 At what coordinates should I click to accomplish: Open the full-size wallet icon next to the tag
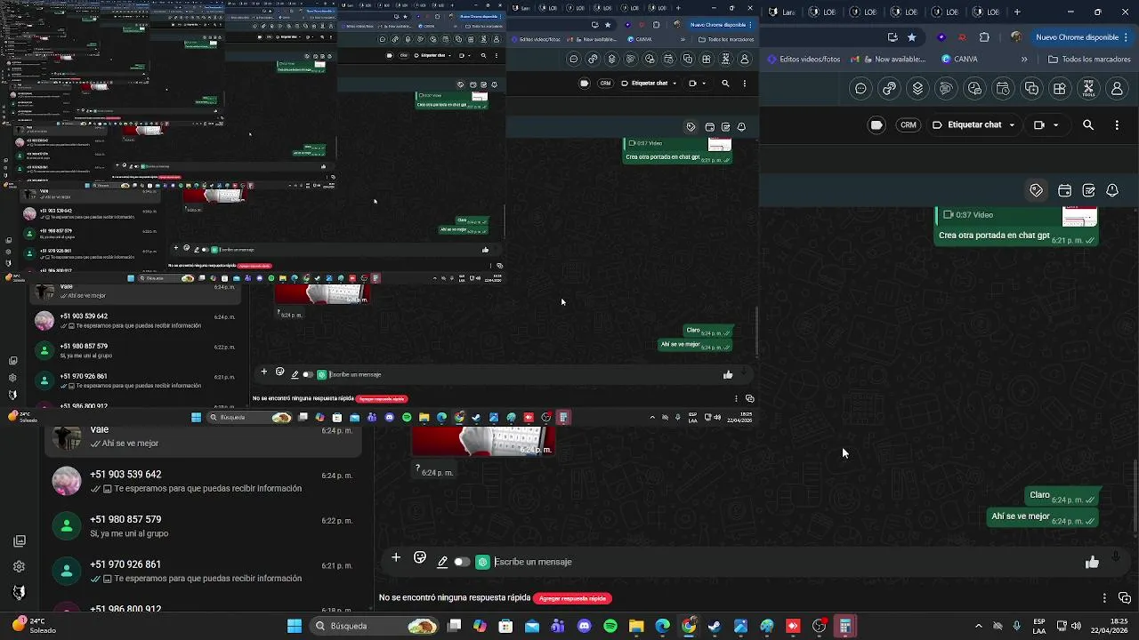(1064, 190)
